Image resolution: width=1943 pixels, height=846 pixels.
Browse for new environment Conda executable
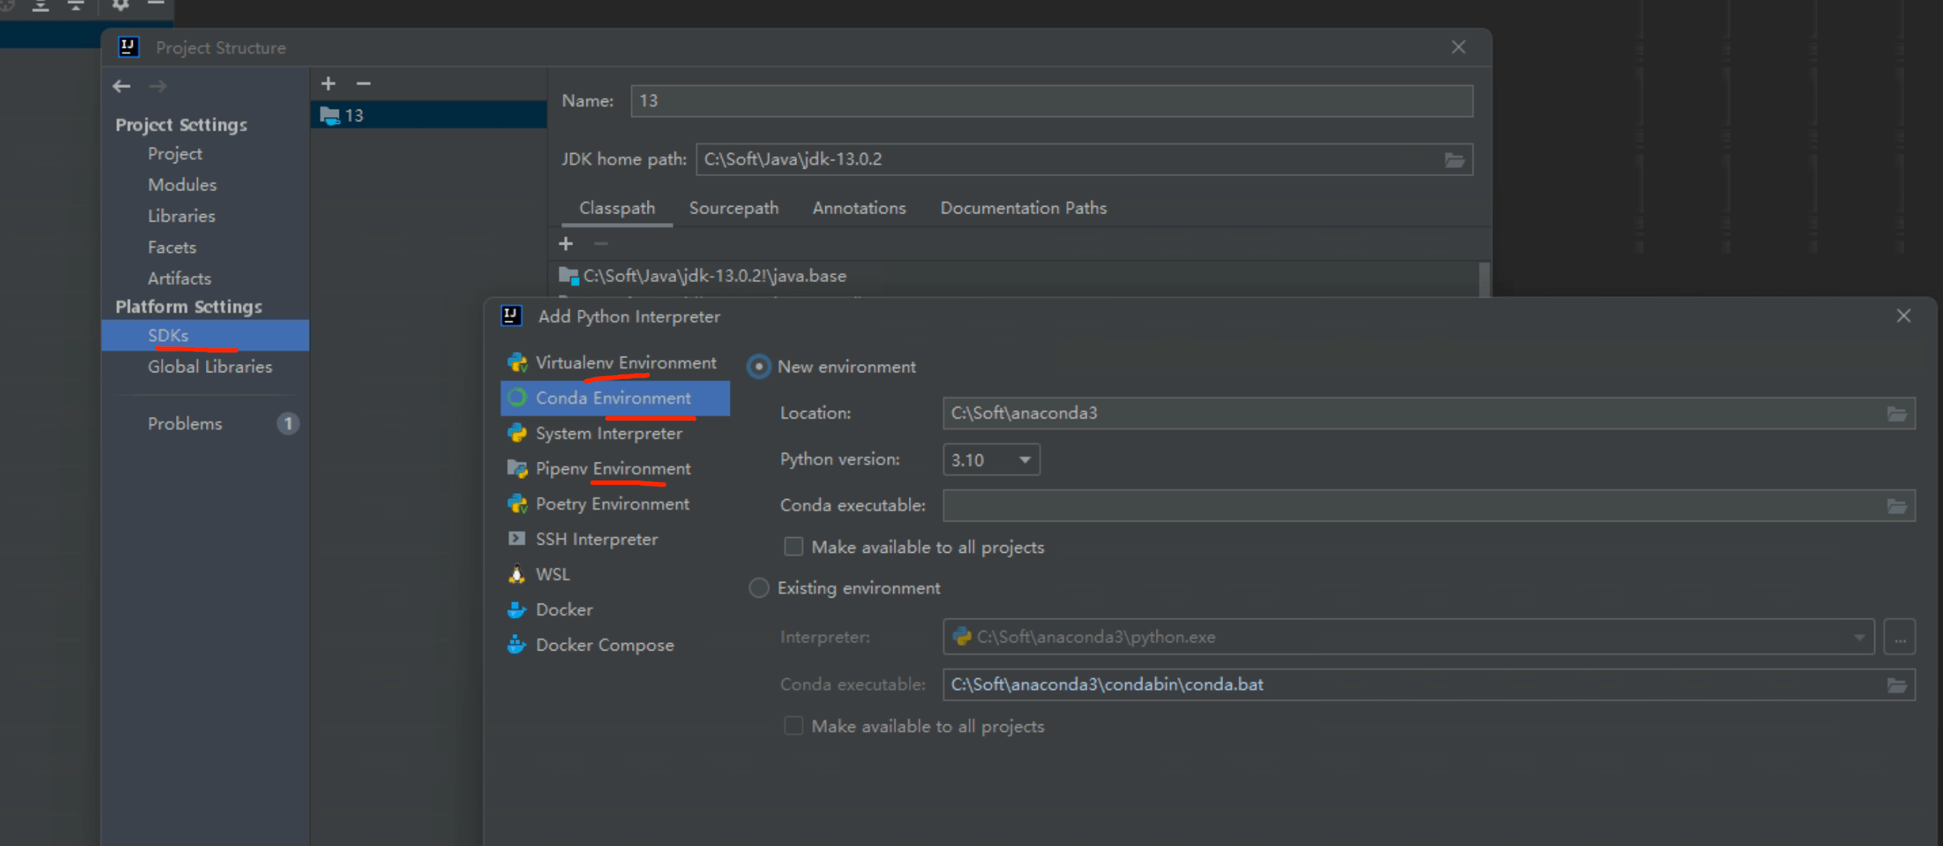click(x=1896, y=506)
